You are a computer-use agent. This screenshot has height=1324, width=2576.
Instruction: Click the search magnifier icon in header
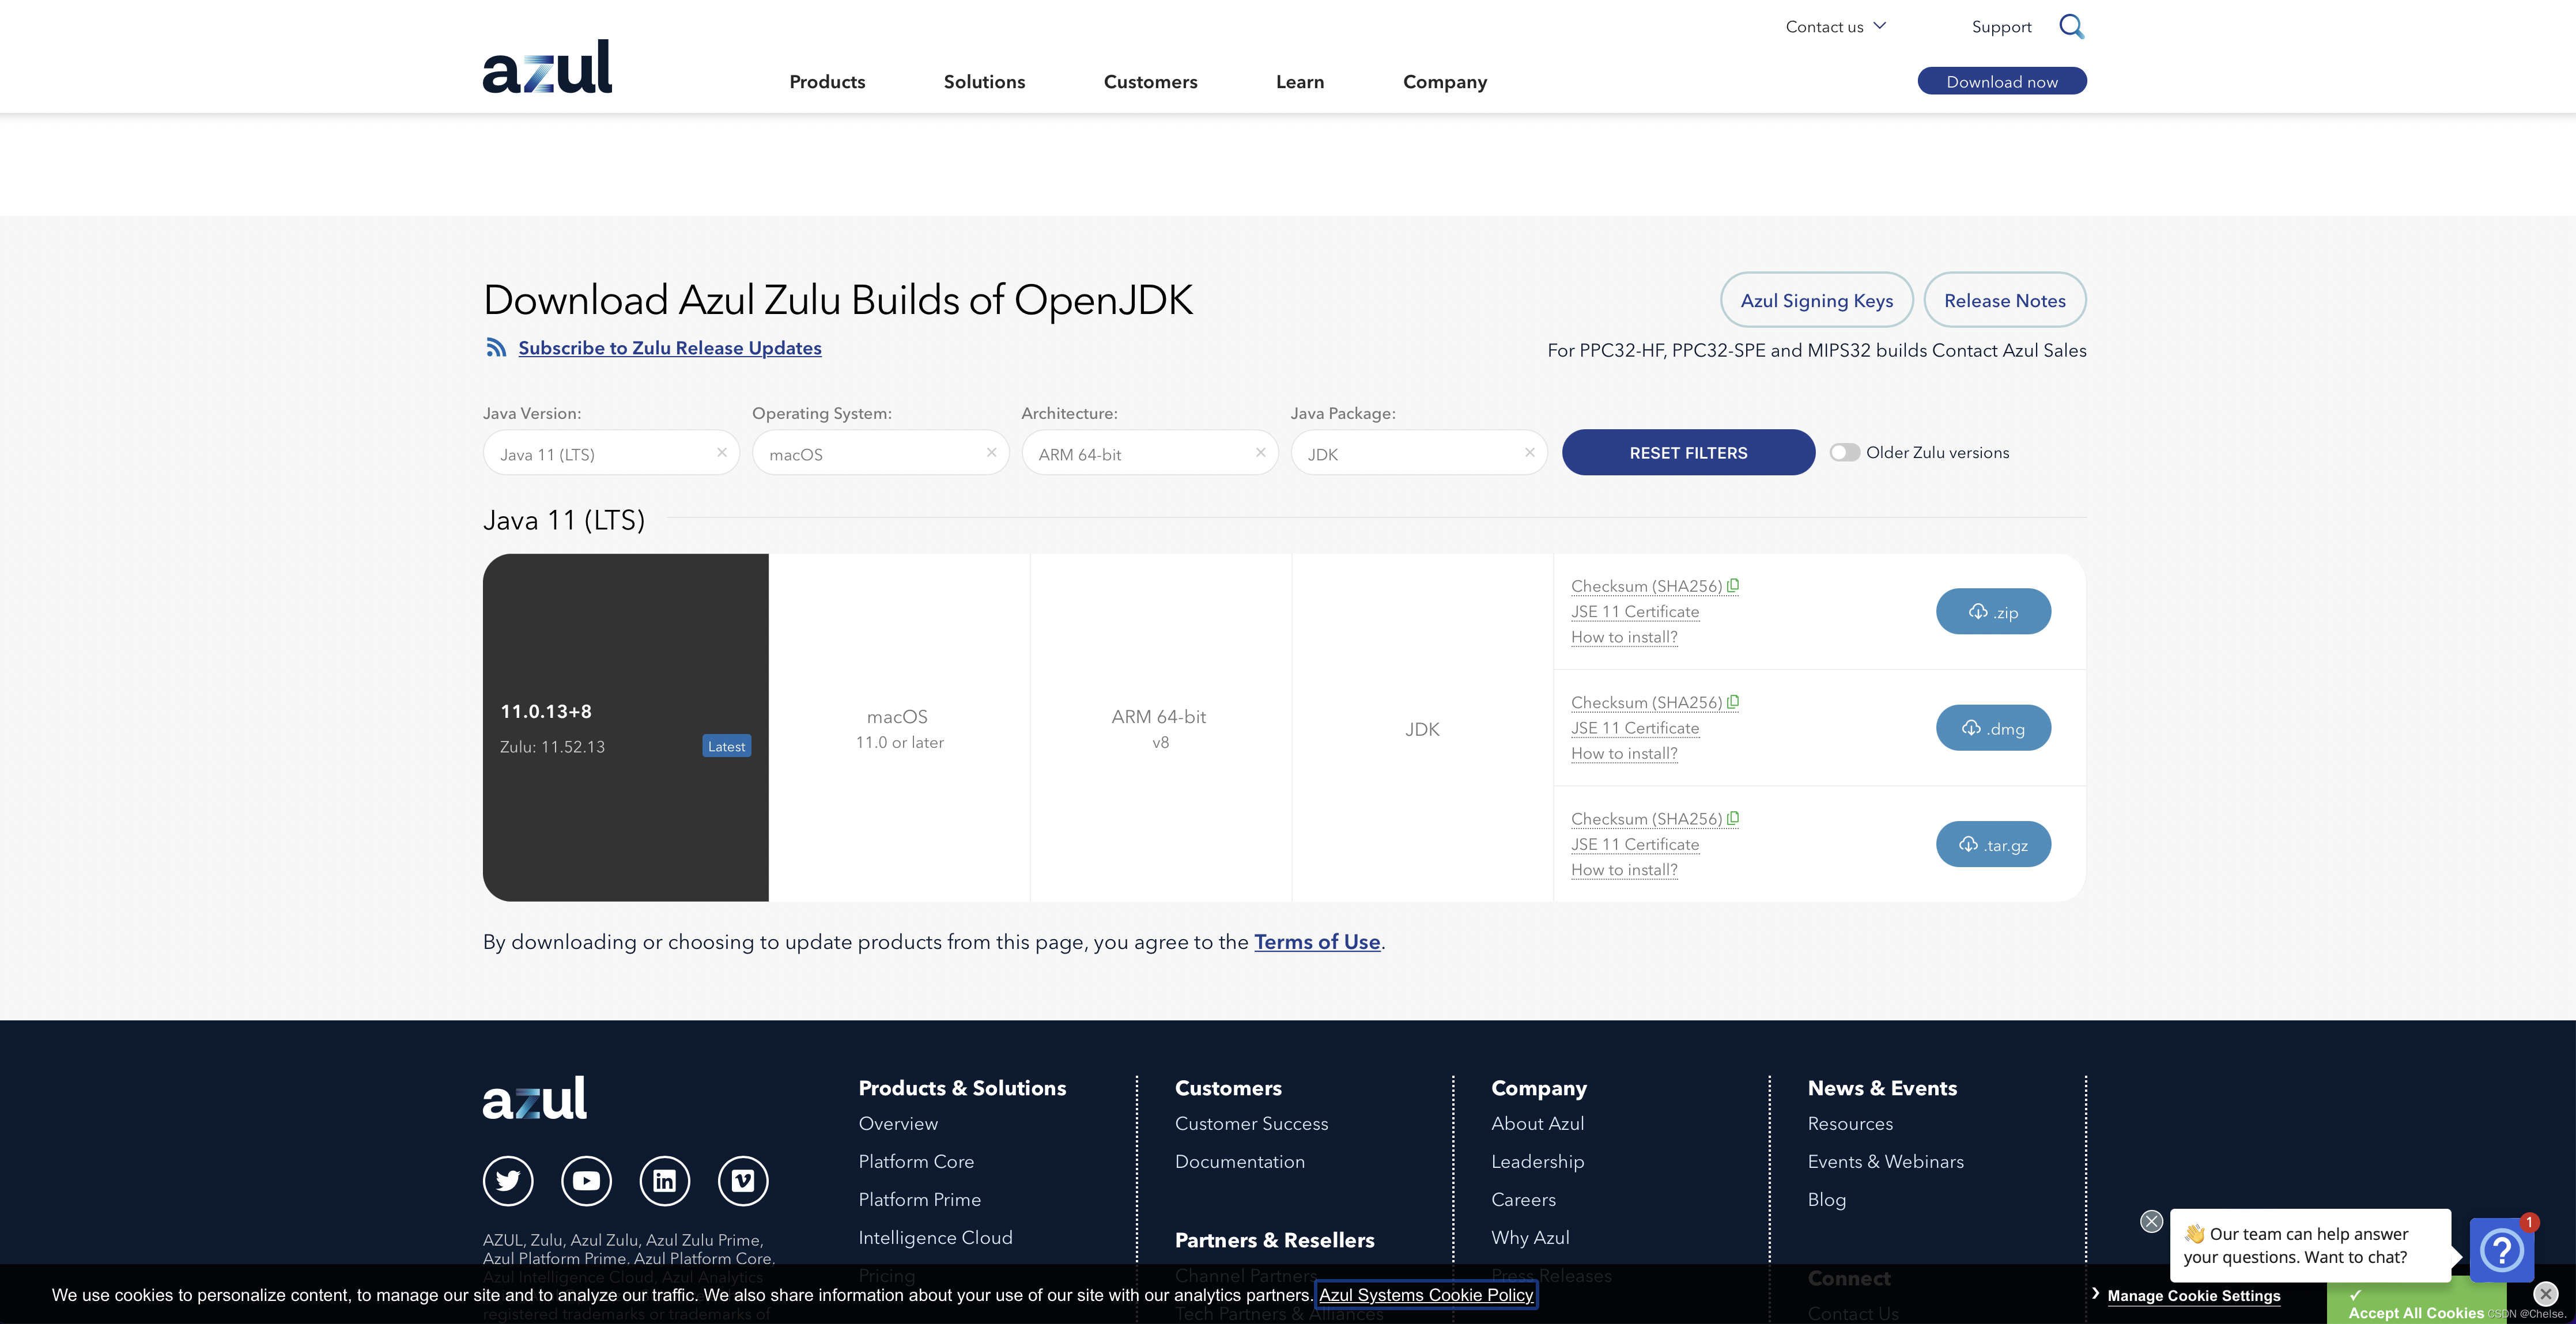point(2071,27)
